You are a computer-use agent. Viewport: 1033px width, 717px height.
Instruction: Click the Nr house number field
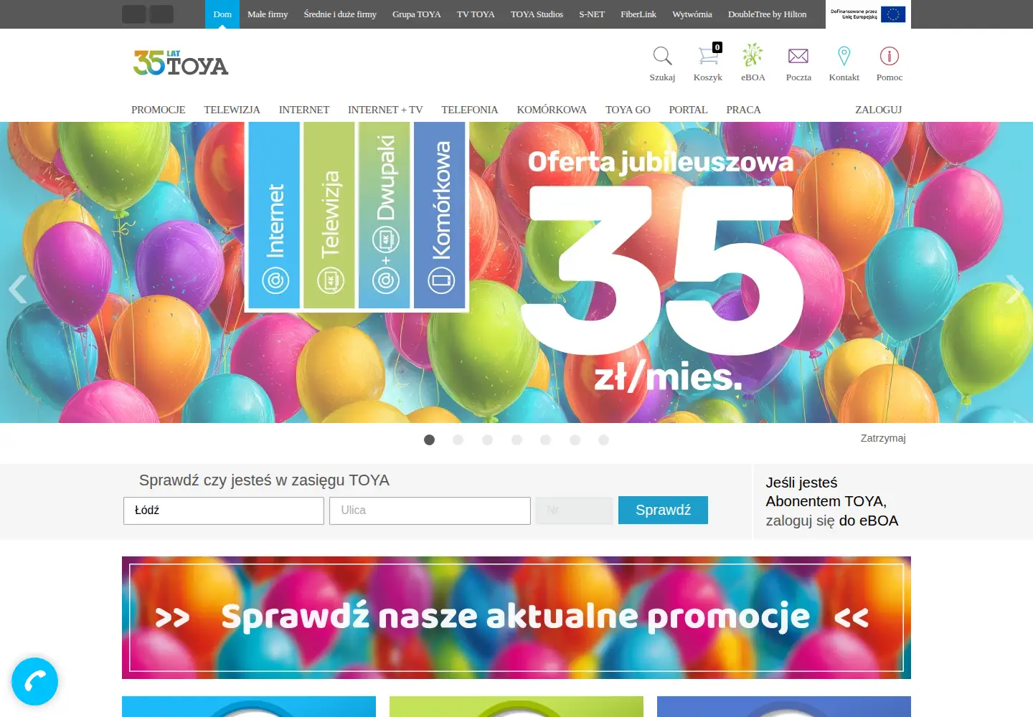click(x=574, y=511)
